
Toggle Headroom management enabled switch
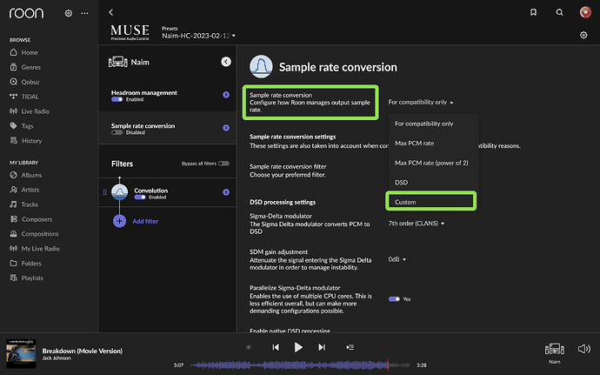[x=117, y=99]
